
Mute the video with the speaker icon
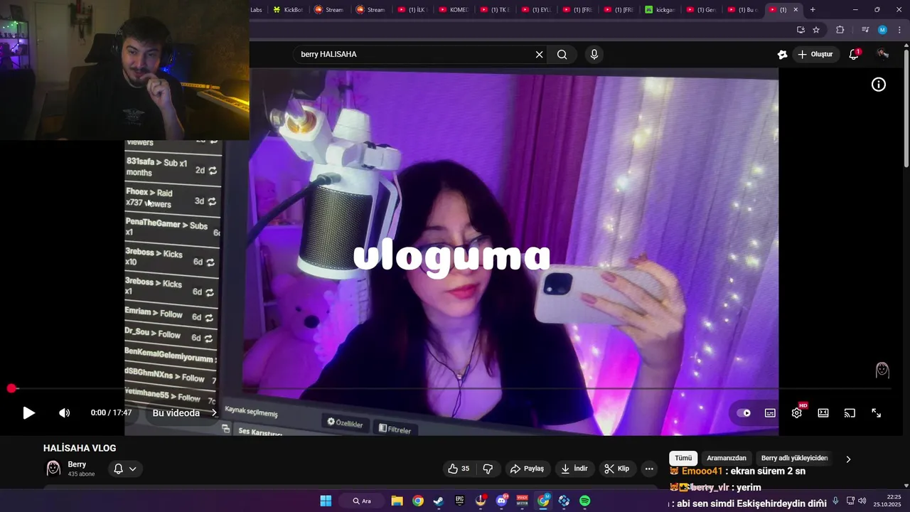pos(64,413)
